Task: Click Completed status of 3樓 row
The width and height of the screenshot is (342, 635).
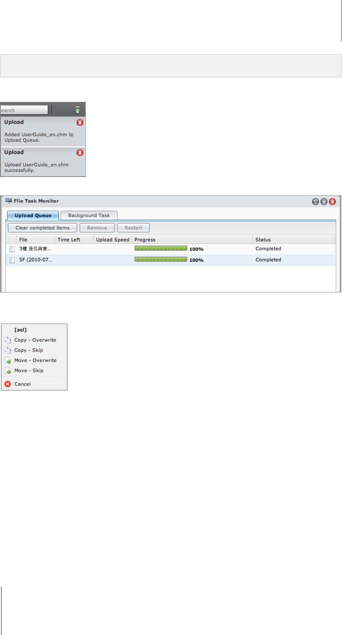Action: coord(268,249)
